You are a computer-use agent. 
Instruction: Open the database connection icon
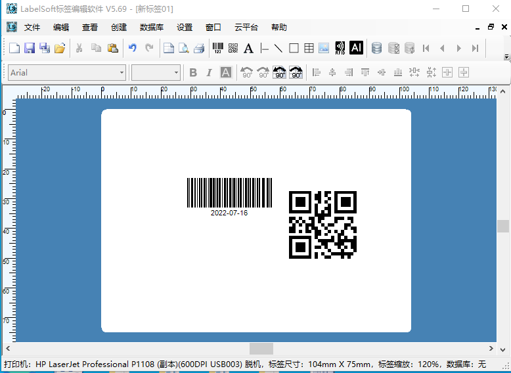coord(377,48)
